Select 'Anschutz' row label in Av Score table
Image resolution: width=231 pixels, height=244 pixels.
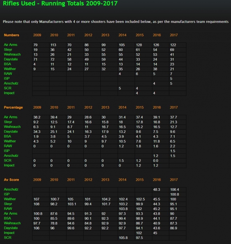pyautogui.click(x=11, y=189)
